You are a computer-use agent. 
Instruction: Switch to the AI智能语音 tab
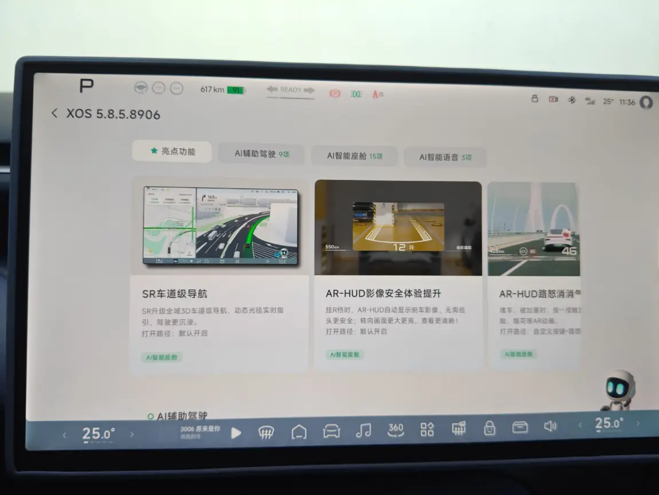pos(445,156)
